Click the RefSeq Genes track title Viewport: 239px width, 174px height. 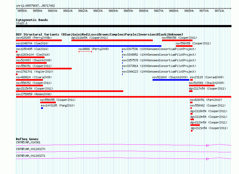[27, 139]
